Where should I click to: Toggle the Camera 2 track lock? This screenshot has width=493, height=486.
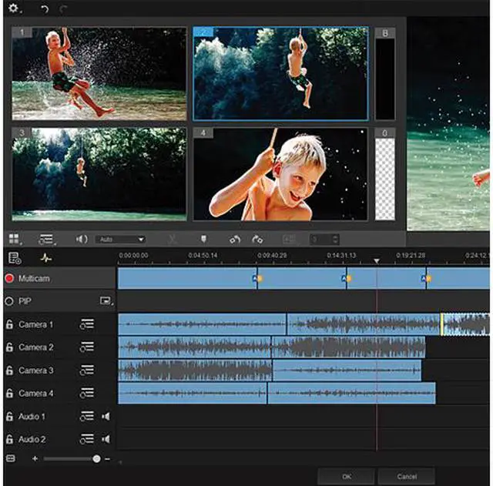(x=10, y=347)
